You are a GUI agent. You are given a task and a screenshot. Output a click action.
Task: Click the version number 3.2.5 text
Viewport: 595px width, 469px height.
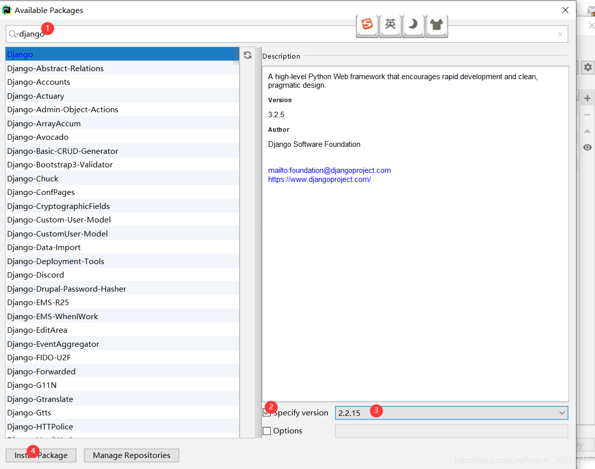coord(276,115)
